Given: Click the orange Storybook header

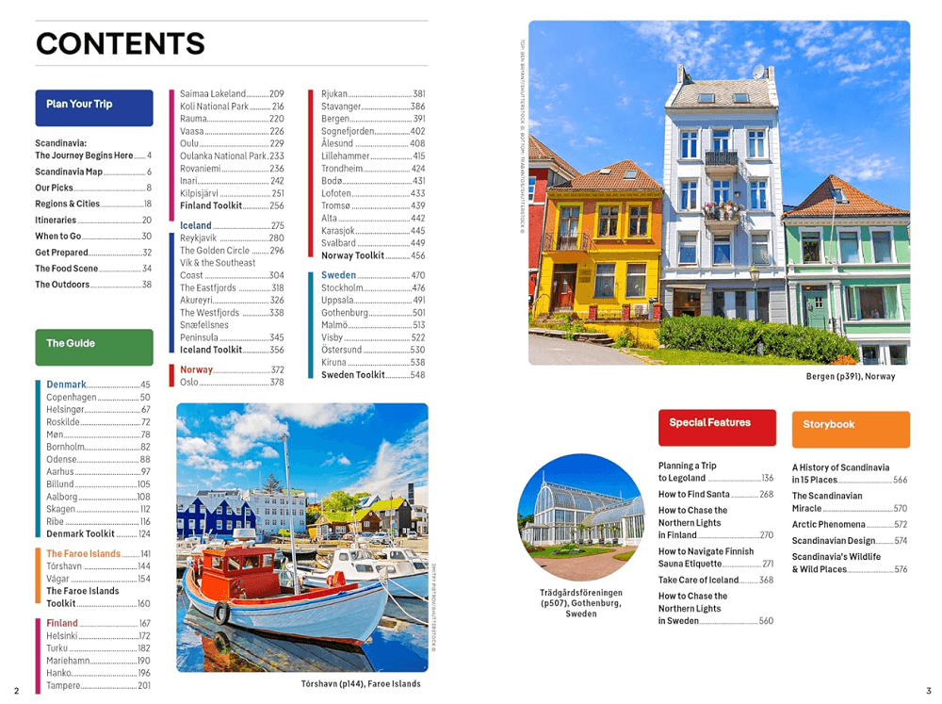Looking at the screenshot, I should (x=850, y=428).
